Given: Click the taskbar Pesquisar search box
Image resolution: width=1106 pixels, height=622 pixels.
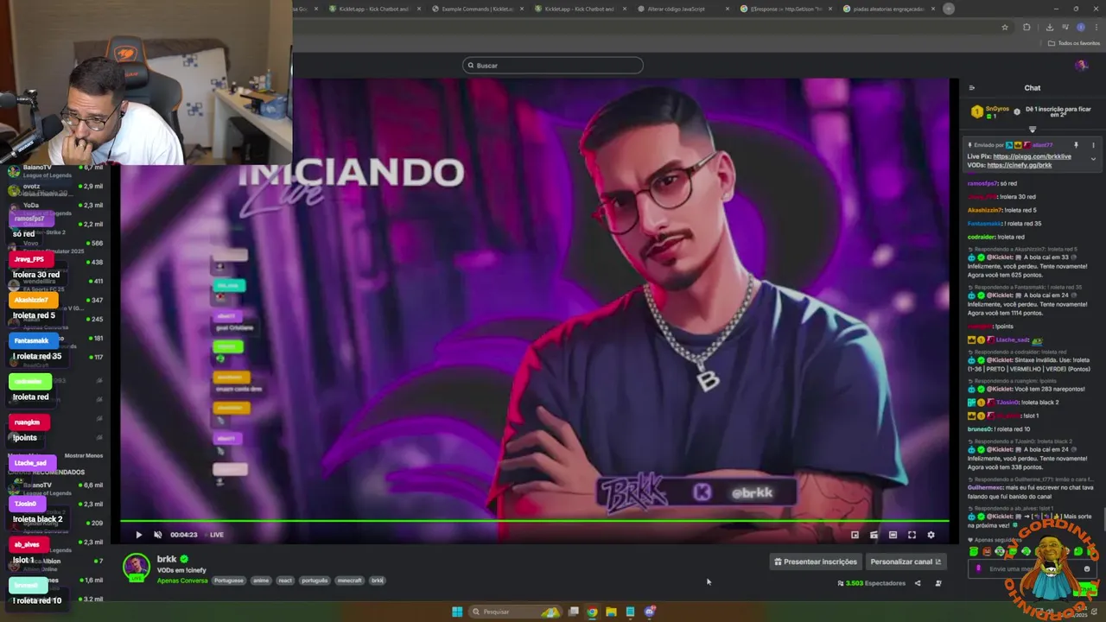Looking at the screenshot, I should coord(515,612).
